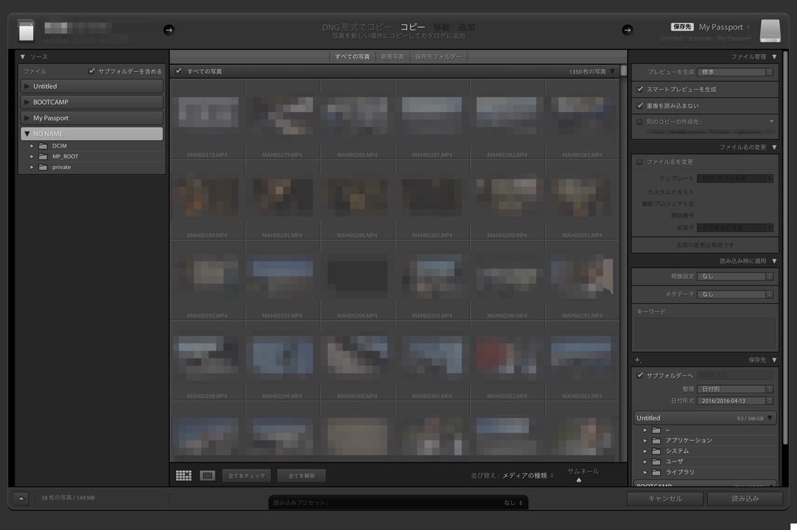Click the private folder icon
The width and height of the screenshot is (797, 530).
[43, 167]
